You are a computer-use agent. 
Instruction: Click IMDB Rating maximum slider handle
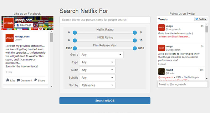click(135, 40)
